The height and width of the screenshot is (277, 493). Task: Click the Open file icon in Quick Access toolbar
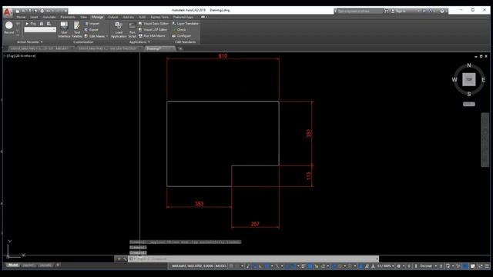click(24, 11)
